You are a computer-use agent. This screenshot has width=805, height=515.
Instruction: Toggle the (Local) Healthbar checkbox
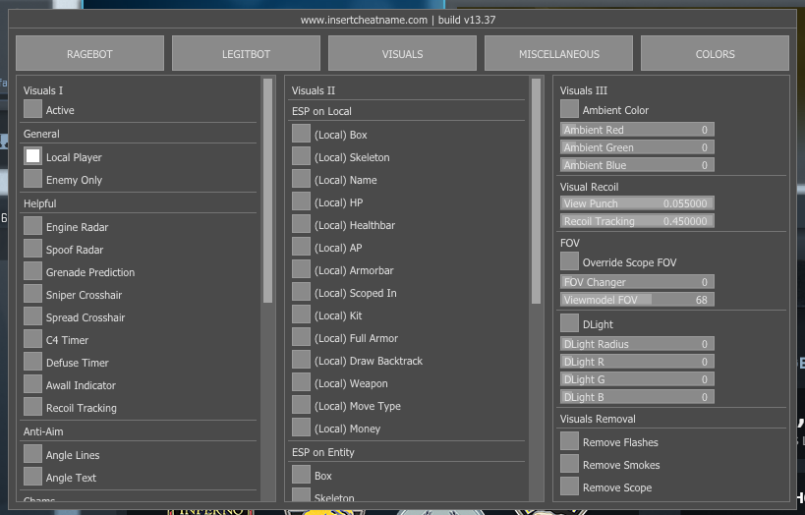302,224
